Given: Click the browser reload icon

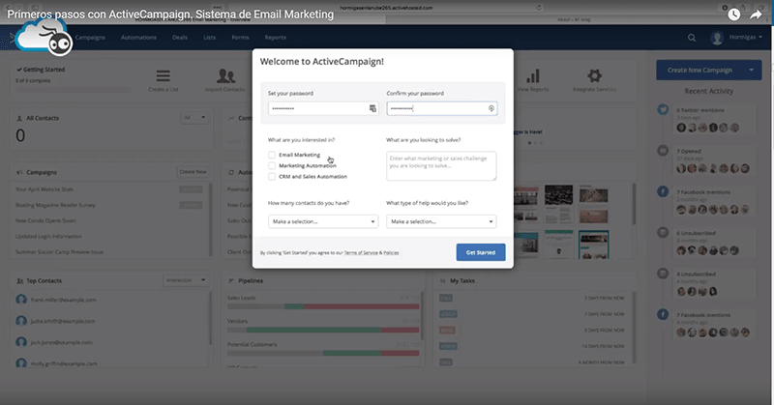Looking at the screenshot, I should 539,8.
